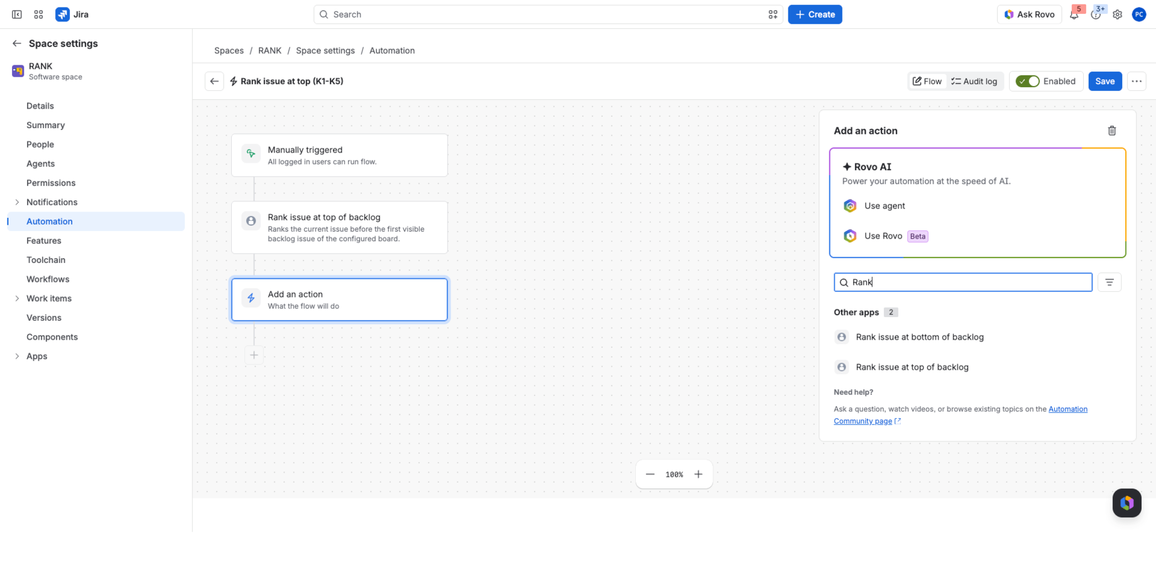Choose the Use agent option

[977, 206]
